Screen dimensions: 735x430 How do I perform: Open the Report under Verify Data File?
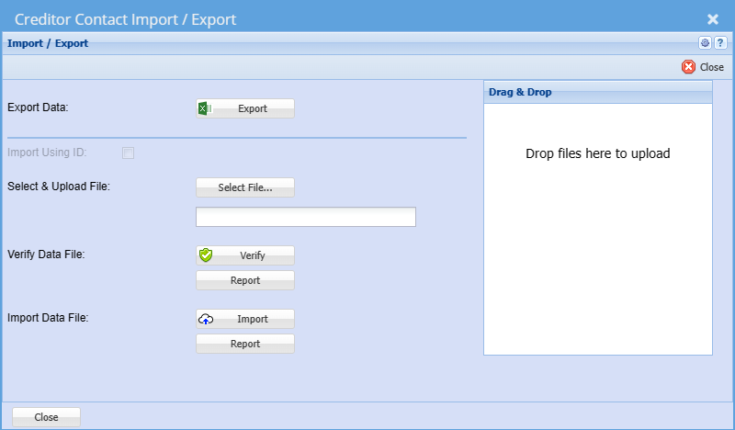pos(245,280)
